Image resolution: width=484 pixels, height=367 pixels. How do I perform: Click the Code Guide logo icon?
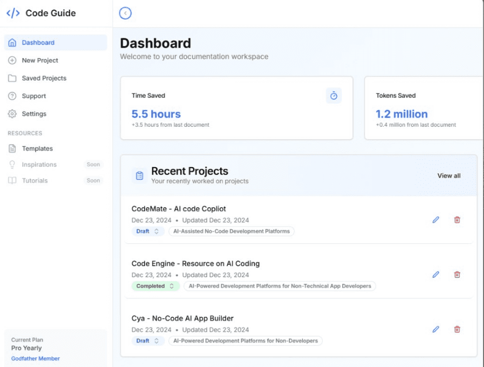(x=13, y=13)
